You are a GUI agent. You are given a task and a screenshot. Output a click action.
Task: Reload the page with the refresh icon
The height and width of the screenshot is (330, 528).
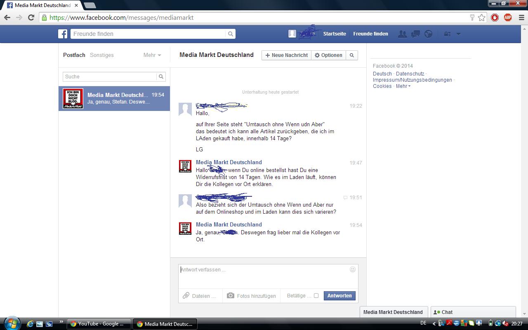(31, 17)
